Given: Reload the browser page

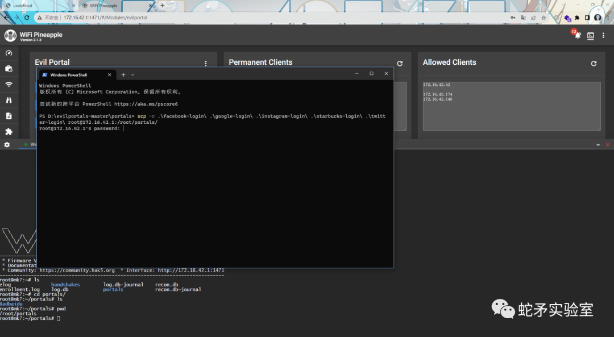Looking at the screenshot, I should coord(27,18).
